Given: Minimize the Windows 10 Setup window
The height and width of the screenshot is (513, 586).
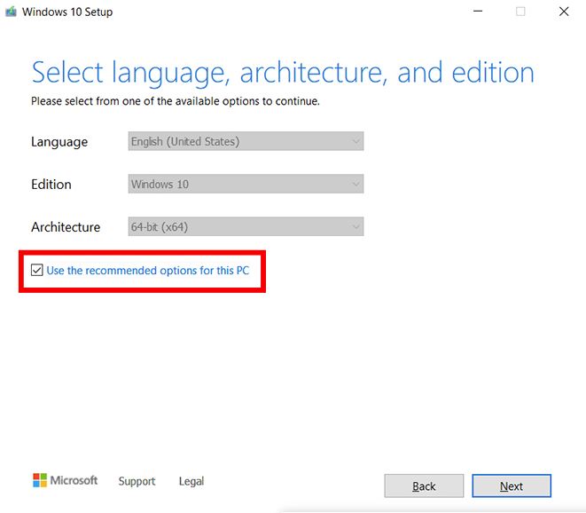Looking at the screenshot, I should [478, 12].
